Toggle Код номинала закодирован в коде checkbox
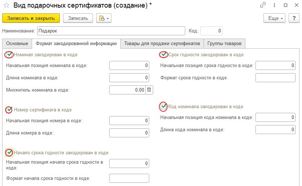The width and height of the screenshot is (302, 186). click(x=164, y=106)
